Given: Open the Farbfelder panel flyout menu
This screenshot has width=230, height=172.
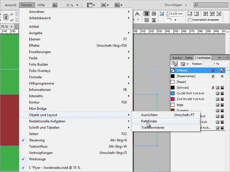Looking at the screenshot, I should 227,58.
